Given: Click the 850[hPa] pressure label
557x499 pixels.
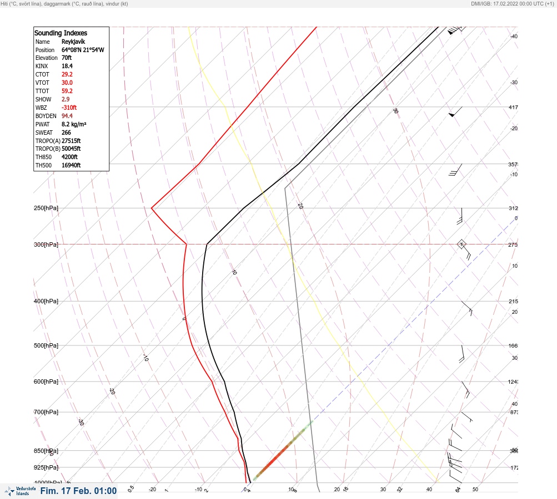Looking at the screenshot, I should click(46, 451).
